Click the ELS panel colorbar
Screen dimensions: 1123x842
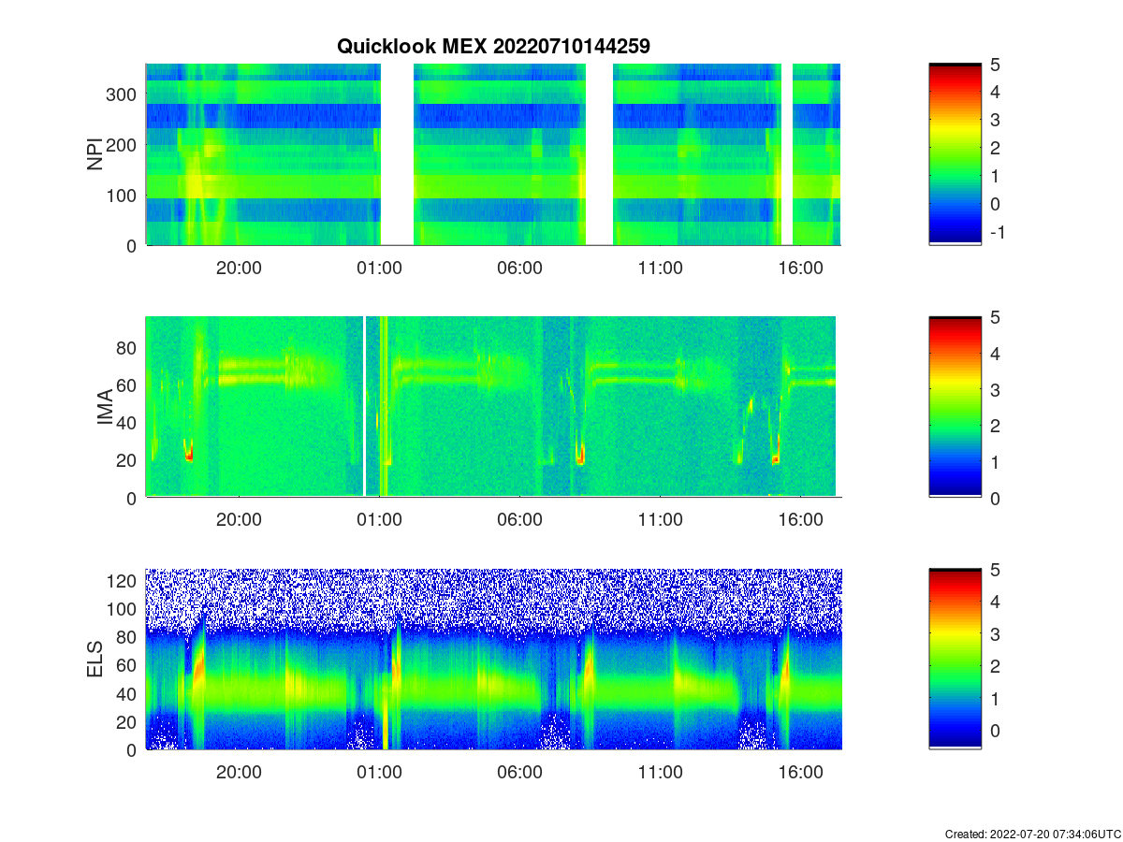point(955,659)
